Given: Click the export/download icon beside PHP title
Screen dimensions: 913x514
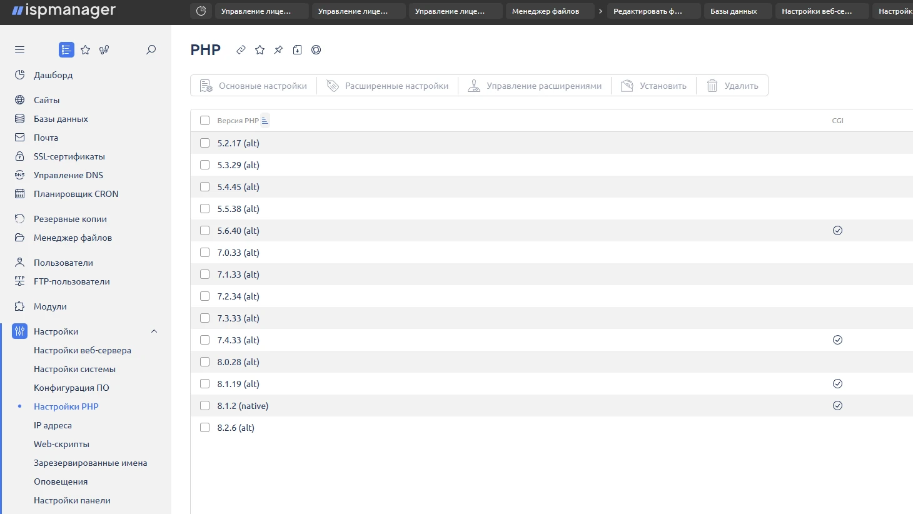Looking at the screenshot, I should tap(297, 50).
